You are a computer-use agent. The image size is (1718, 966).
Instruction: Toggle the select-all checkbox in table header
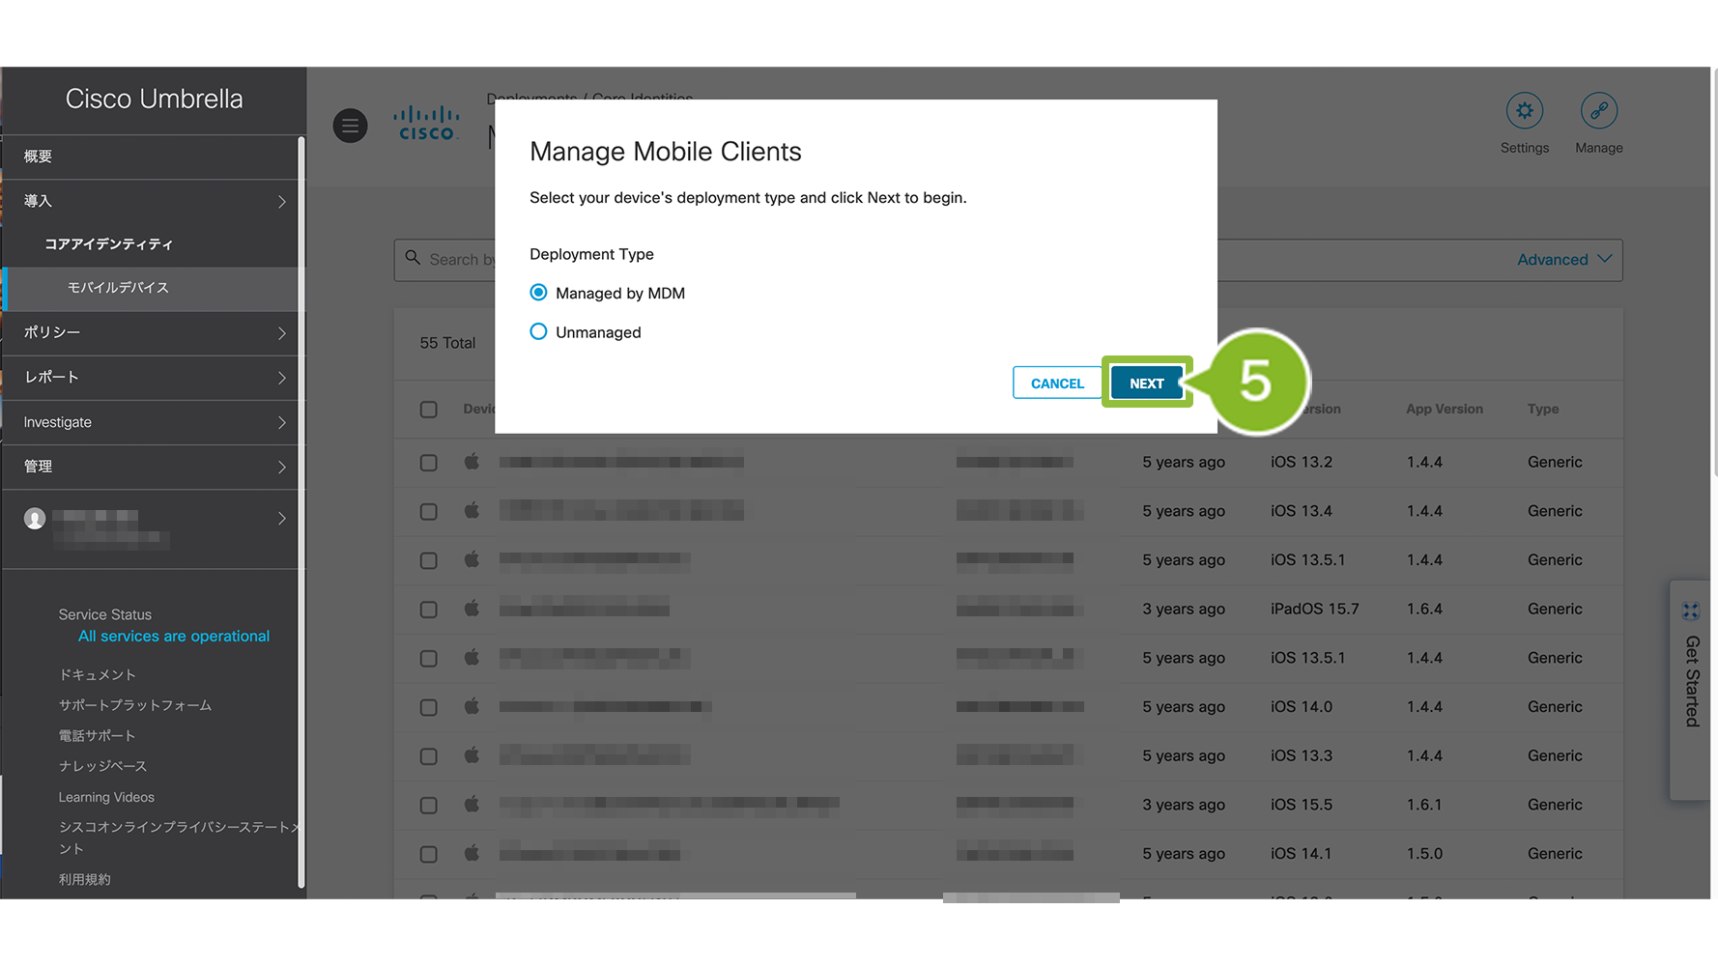point(429,410)
